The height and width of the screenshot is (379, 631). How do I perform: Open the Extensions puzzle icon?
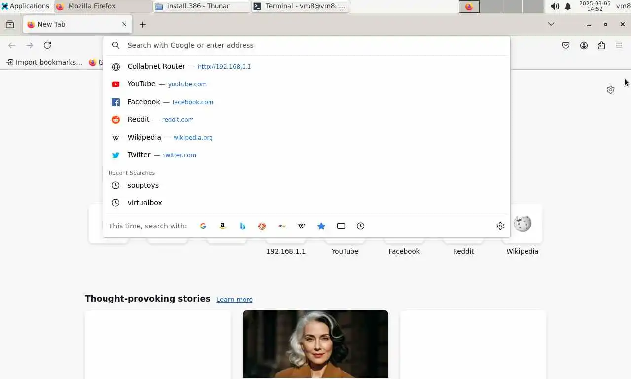coord(601,45)
